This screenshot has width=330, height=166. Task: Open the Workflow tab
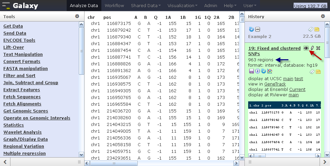tap(114, 5)
